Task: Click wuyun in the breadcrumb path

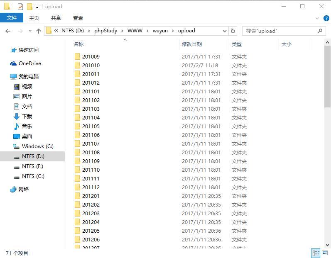Action: [160, 31]
